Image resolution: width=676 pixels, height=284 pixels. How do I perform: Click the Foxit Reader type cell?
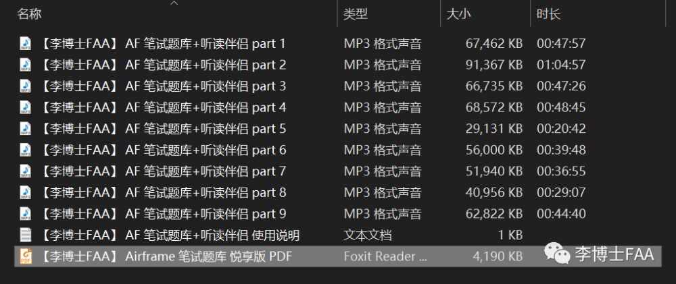click(386, 256)
